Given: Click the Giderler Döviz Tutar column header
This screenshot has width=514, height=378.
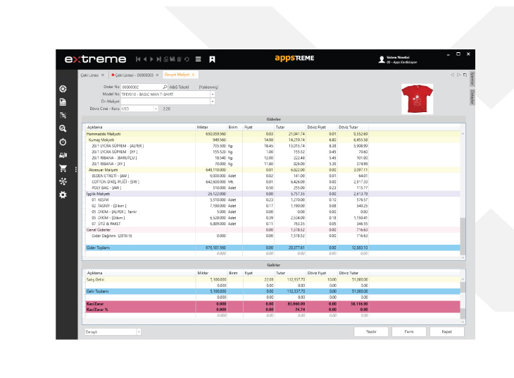Looking at the screenshot, I should tap(353, 127).
